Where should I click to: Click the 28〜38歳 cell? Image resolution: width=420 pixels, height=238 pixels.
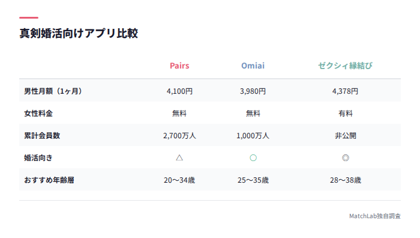345,180
